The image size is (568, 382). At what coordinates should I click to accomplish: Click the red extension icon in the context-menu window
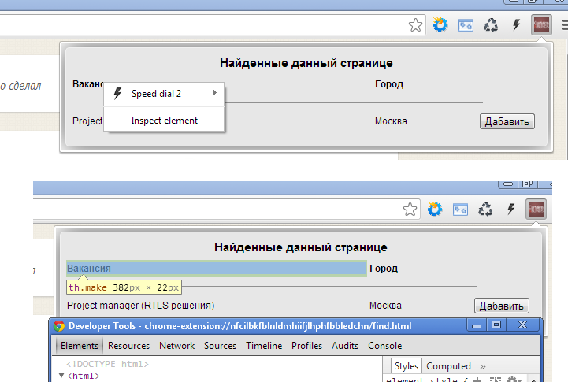coord(541,25)
